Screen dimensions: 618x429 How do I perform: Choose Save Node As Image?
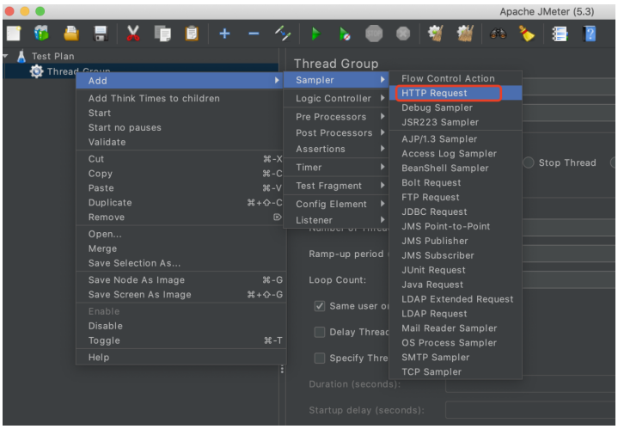tap(181, 280)
